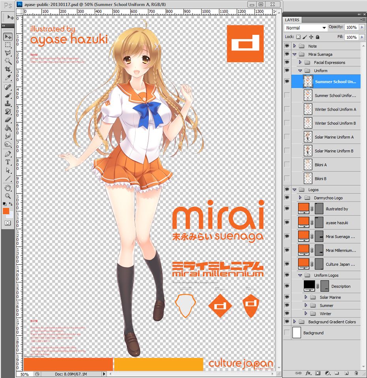Show the Bikini A layer
The width and height of the screenshot is (367, 378).
coord(287,165)
